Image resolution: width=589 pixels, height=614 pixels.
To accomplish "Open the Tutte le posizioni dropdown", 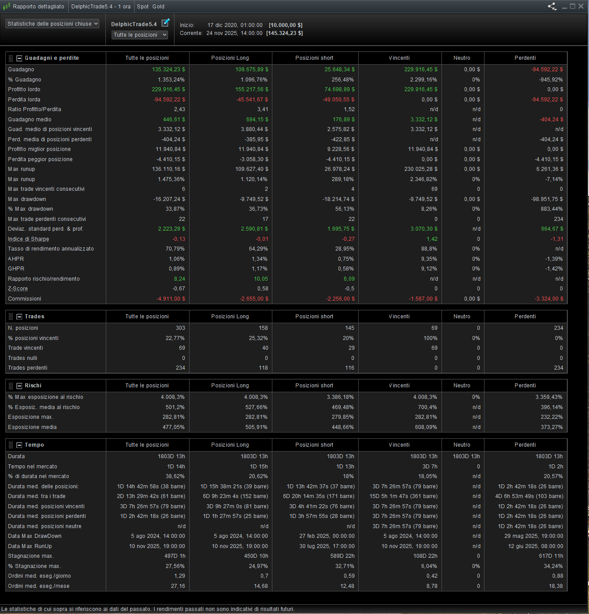I will click(x=139, y=35).
